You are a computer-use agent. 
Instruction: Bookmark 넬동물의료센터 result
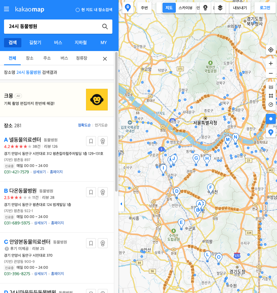(91, 141)
